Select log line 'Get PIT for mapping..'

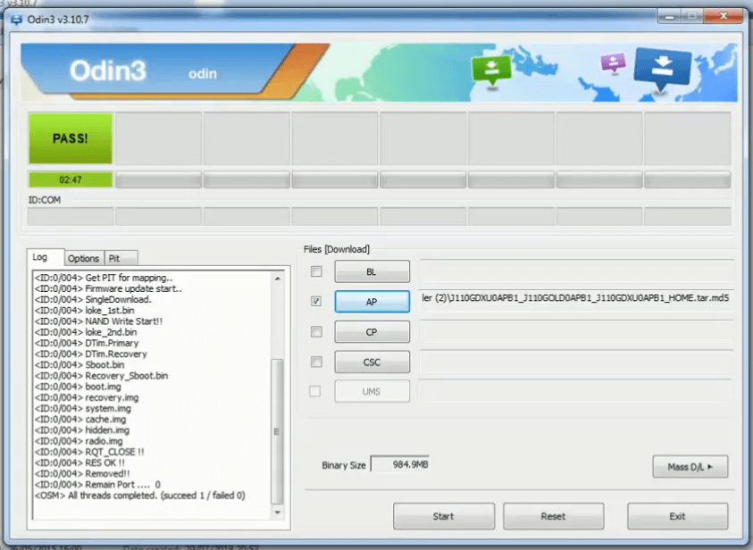[x=104, y=278]
